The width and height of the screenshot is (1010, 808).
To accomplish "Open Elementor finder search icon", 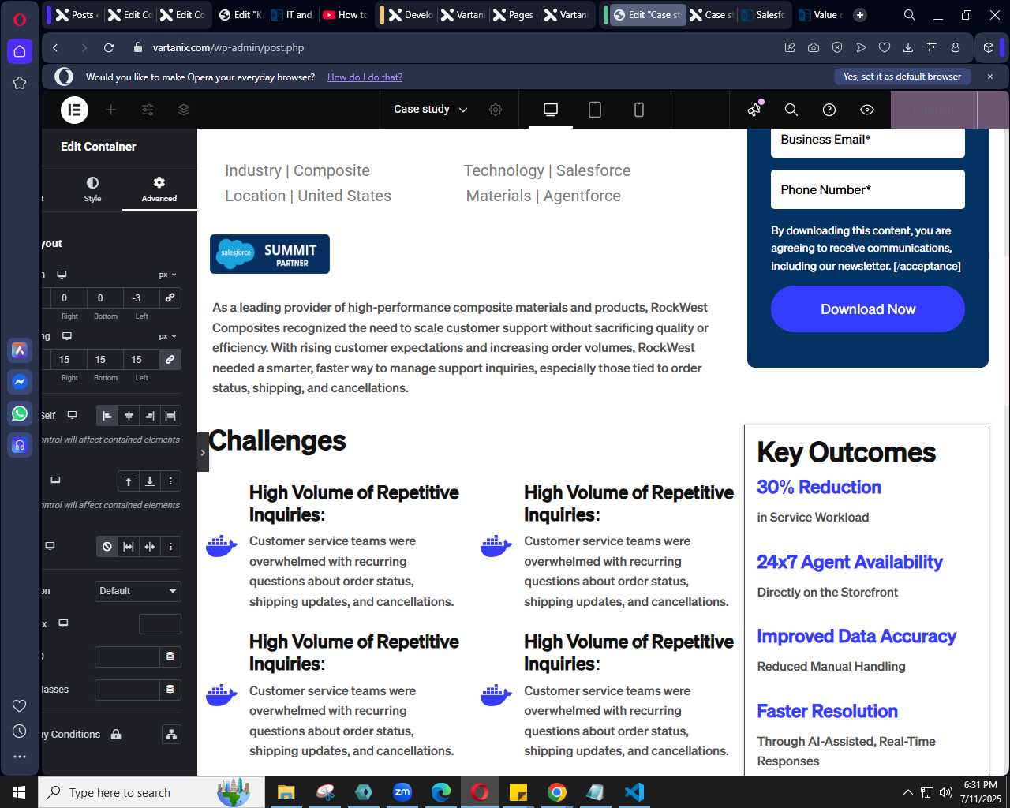I will point(791,110).
